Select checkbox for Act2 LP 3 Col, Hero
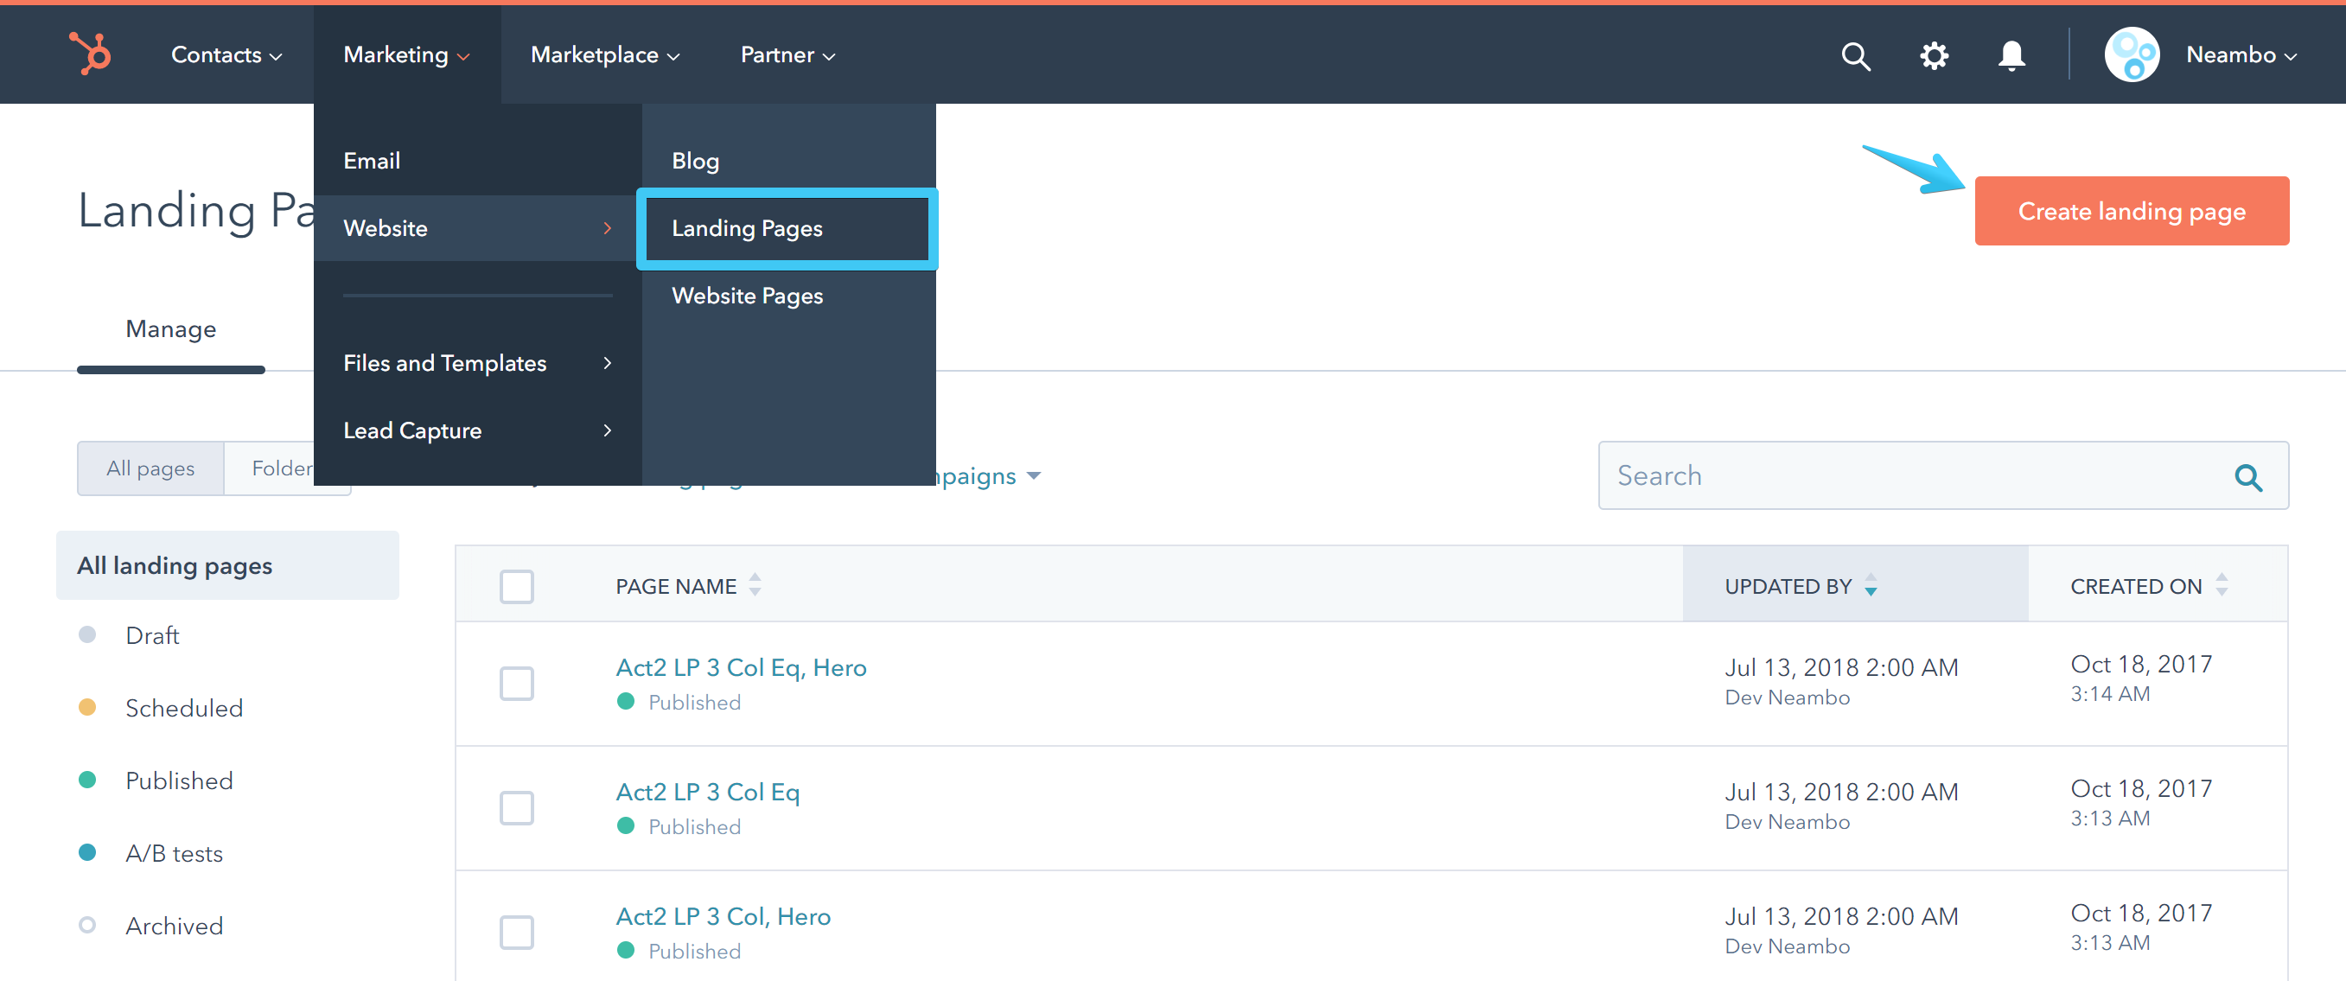 (x=516, y=932)
